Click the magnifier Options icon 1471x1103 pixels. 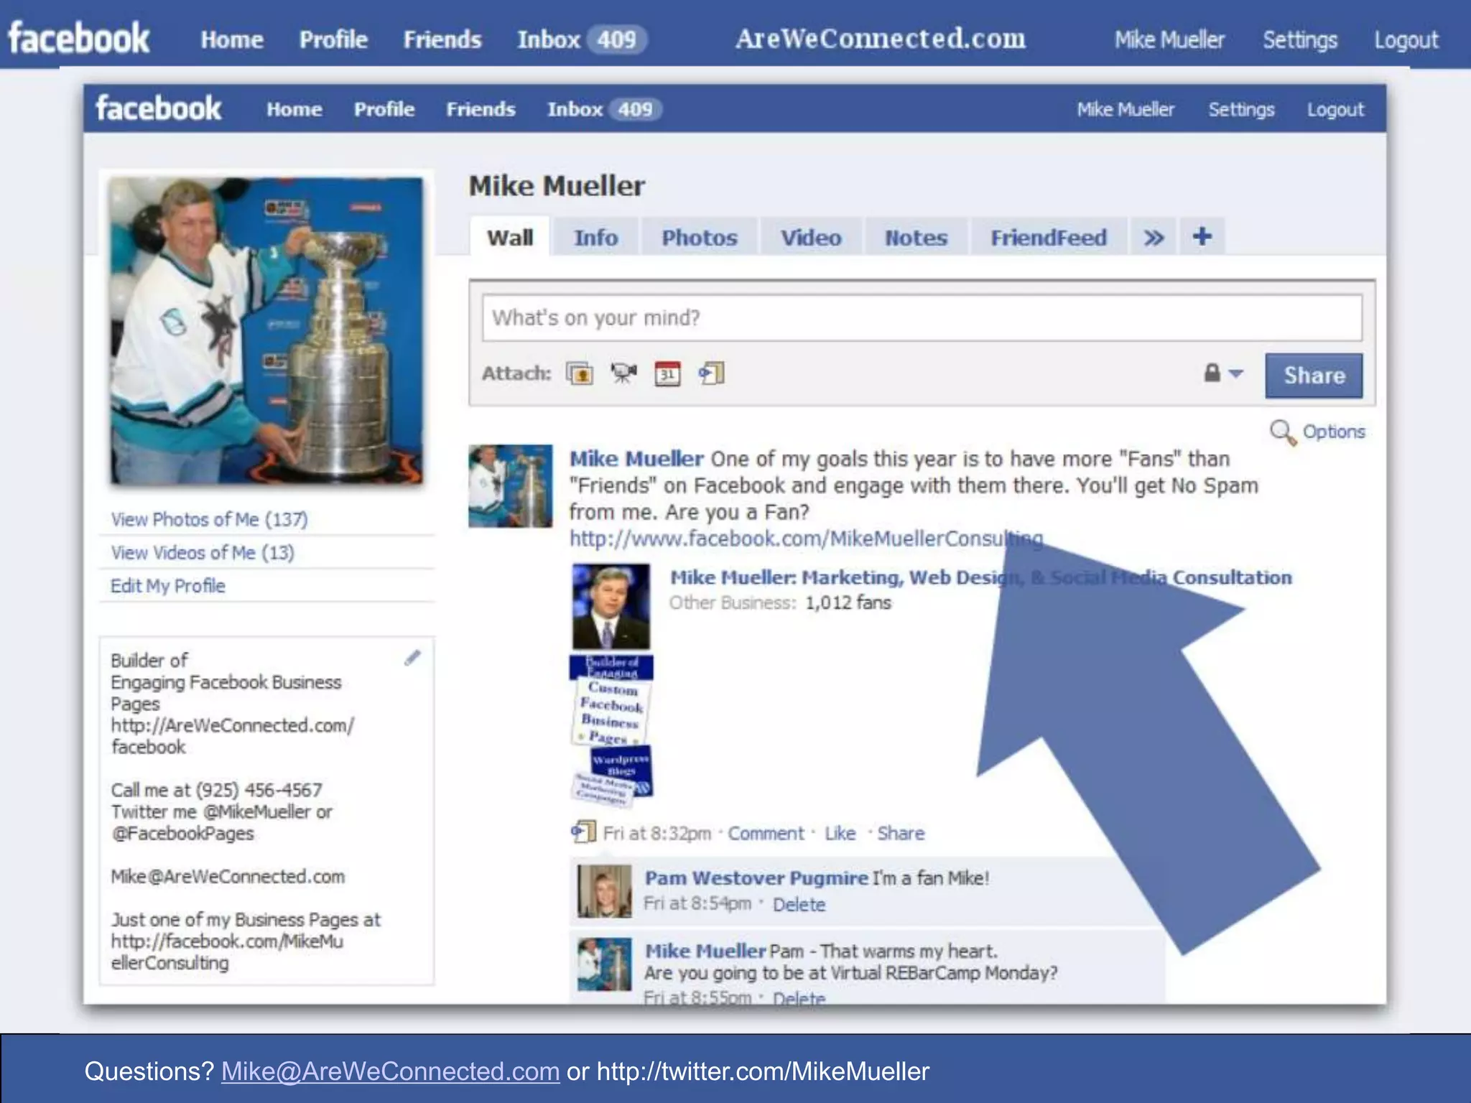(x=1282, y=432)
